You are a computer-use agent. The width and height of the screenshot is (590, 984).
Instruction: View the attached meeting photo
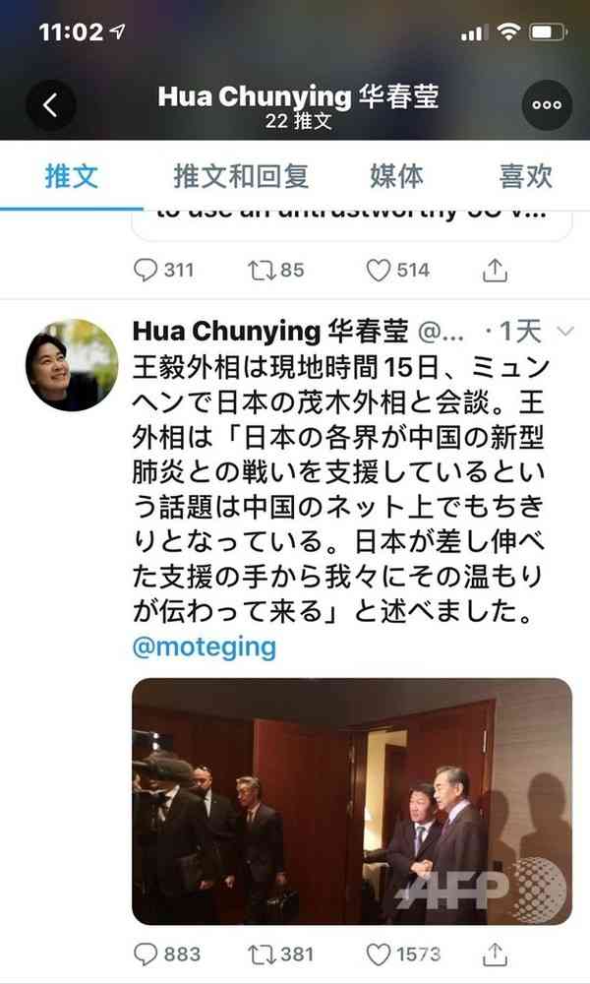coord(352,801)
